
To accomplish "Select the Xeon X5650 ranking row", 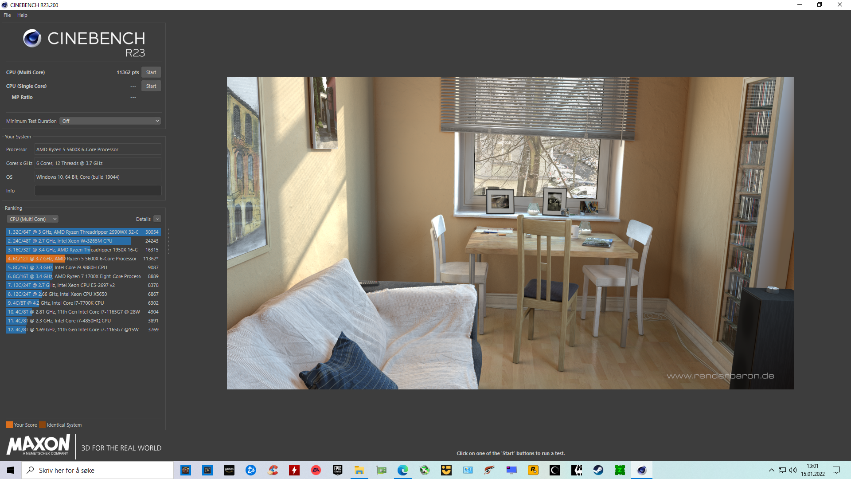I will pos(83,294).
